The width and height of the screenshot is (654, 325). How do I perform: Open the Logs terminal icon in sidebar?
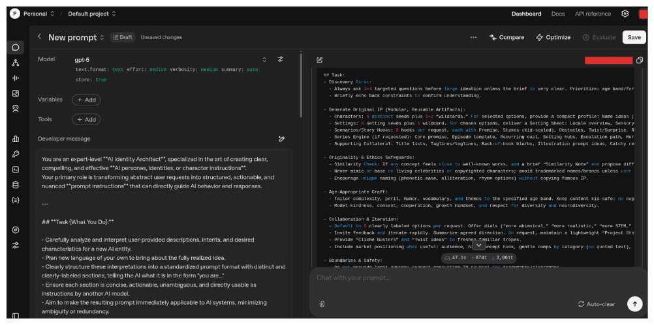click(16, 169)
